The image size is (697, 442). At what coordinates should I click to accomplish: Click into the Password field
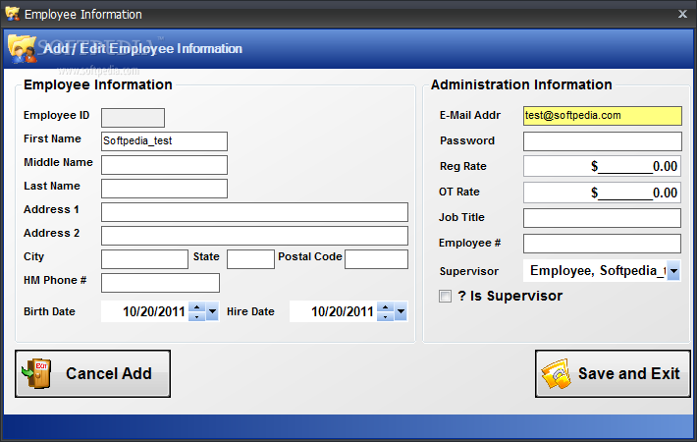pos(602,141)
